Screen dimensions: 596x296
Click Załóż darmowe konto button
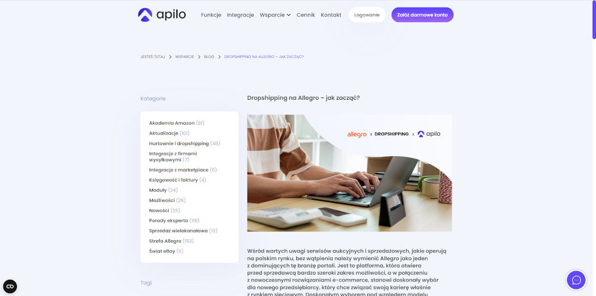pos(423,15)
